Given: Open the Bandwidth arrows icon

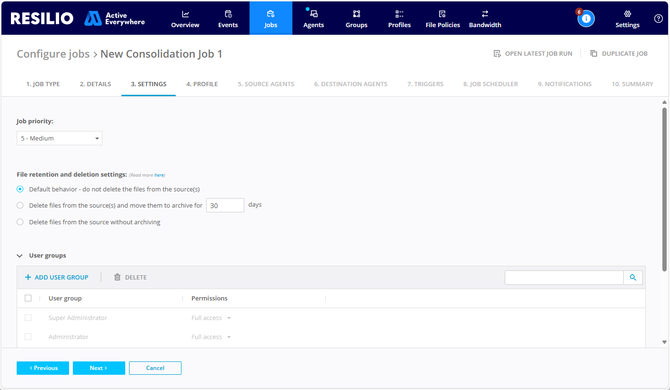Looking at the screenshot, I should coord(485,15).
